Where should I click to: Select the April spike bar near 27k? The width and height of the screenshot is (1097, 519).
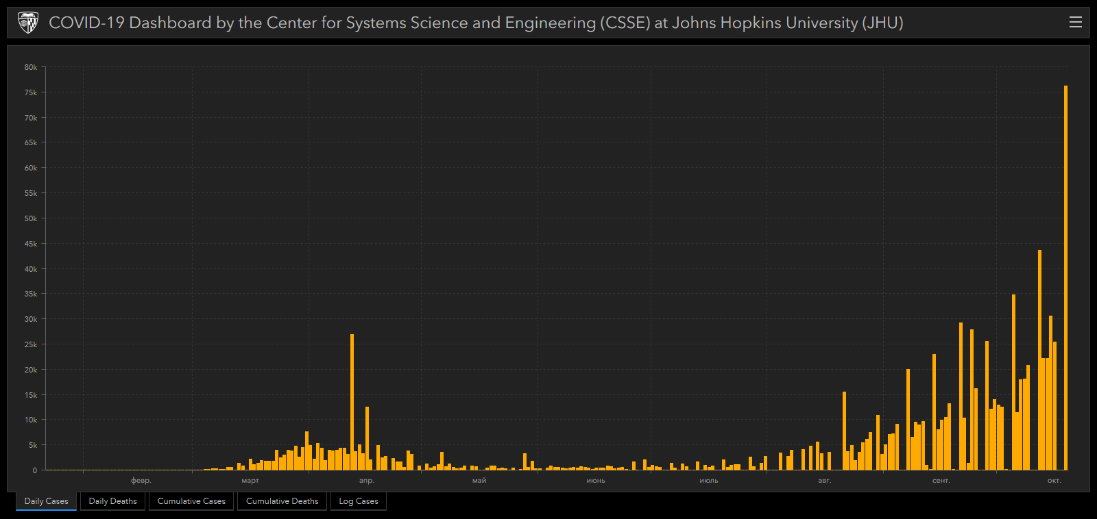tap(352, 404)
